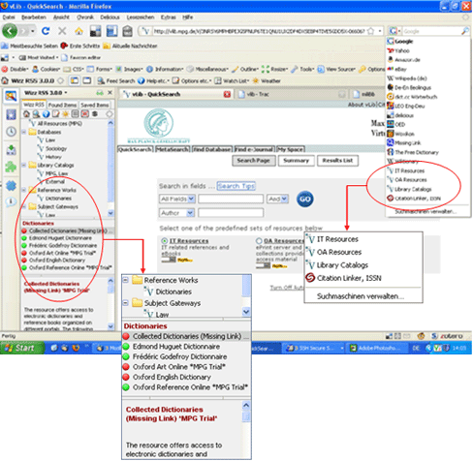Image resolution: width=473 pixels, height=461 pixels.
Task: Reload the page with the refresh icon
Action: [46, 31]
